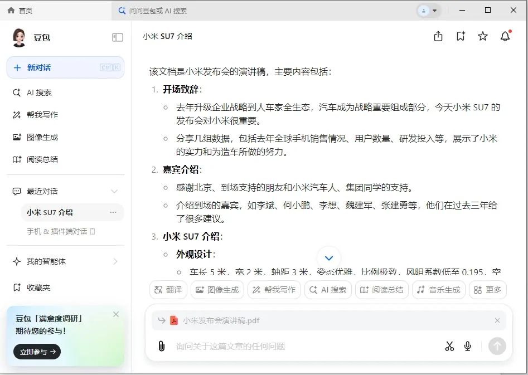This screenshot has height=375, width=528.
Task: Click the microphone voice input icon
Action: coord(467,346)
